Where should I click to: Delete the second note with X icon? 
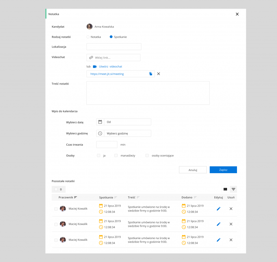(x=231, y=224)
